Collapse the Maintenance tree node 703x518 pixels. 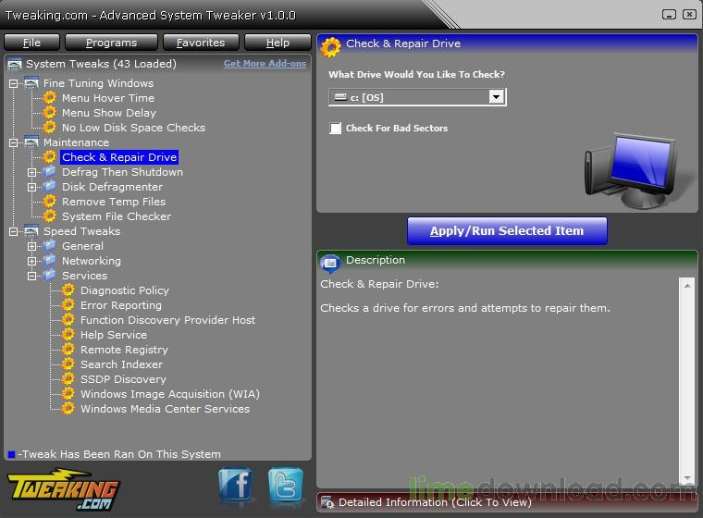click(14, 142)
